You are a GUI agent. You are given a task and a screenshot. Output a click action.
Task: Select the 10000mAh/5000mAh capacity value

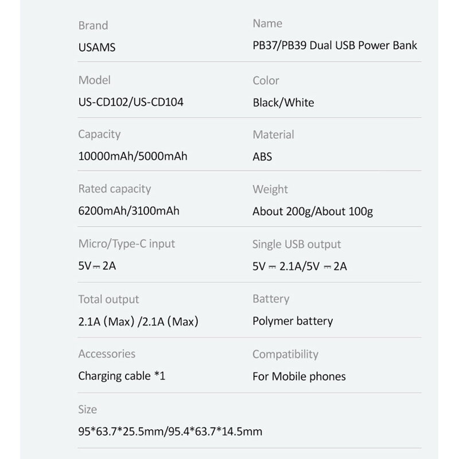(133, 157)
